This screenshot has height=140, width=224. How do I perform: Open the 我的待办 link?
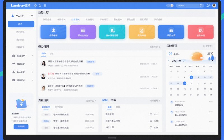click(155, 47)
